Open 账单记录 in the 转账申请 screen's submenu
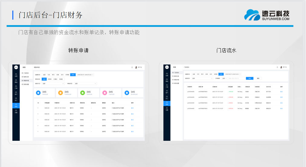This screenshot has width=306, height=167. point(26,77)
